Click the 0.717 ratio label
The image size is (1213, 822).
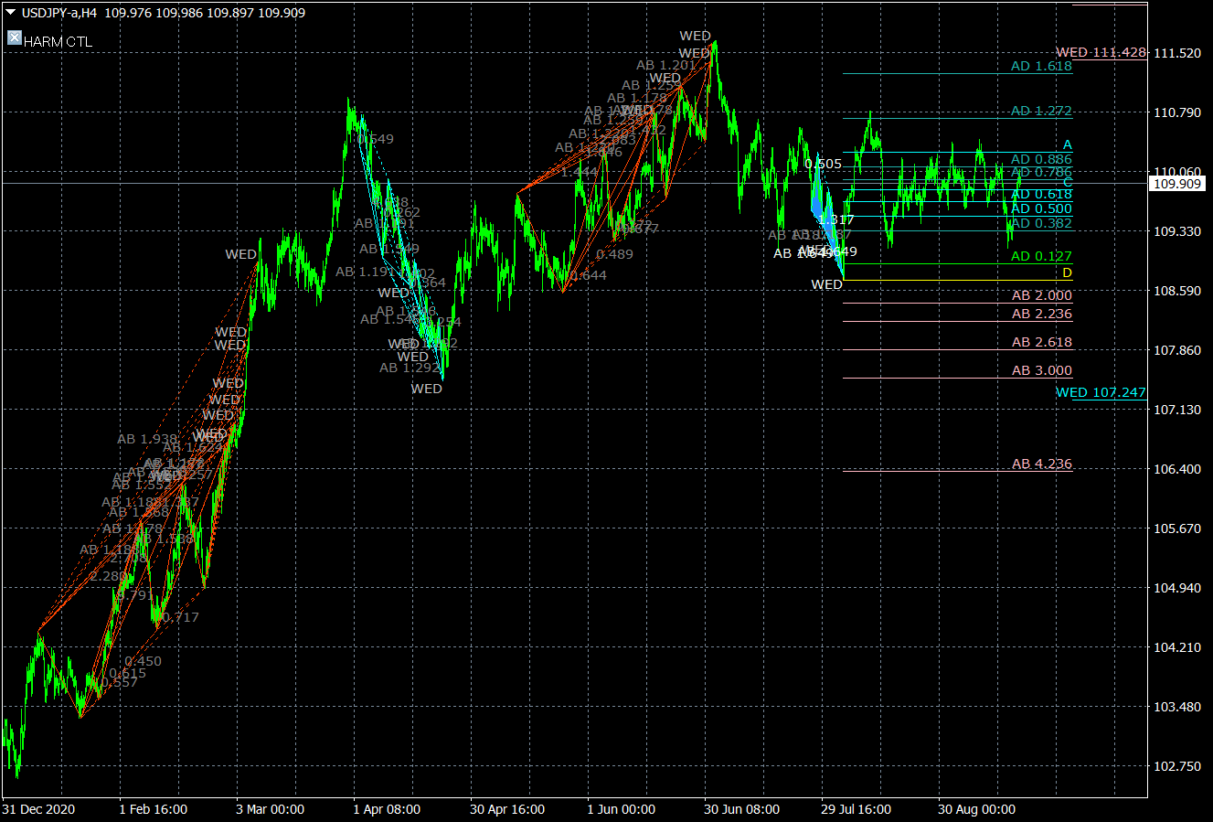click(x=180, y=618)
